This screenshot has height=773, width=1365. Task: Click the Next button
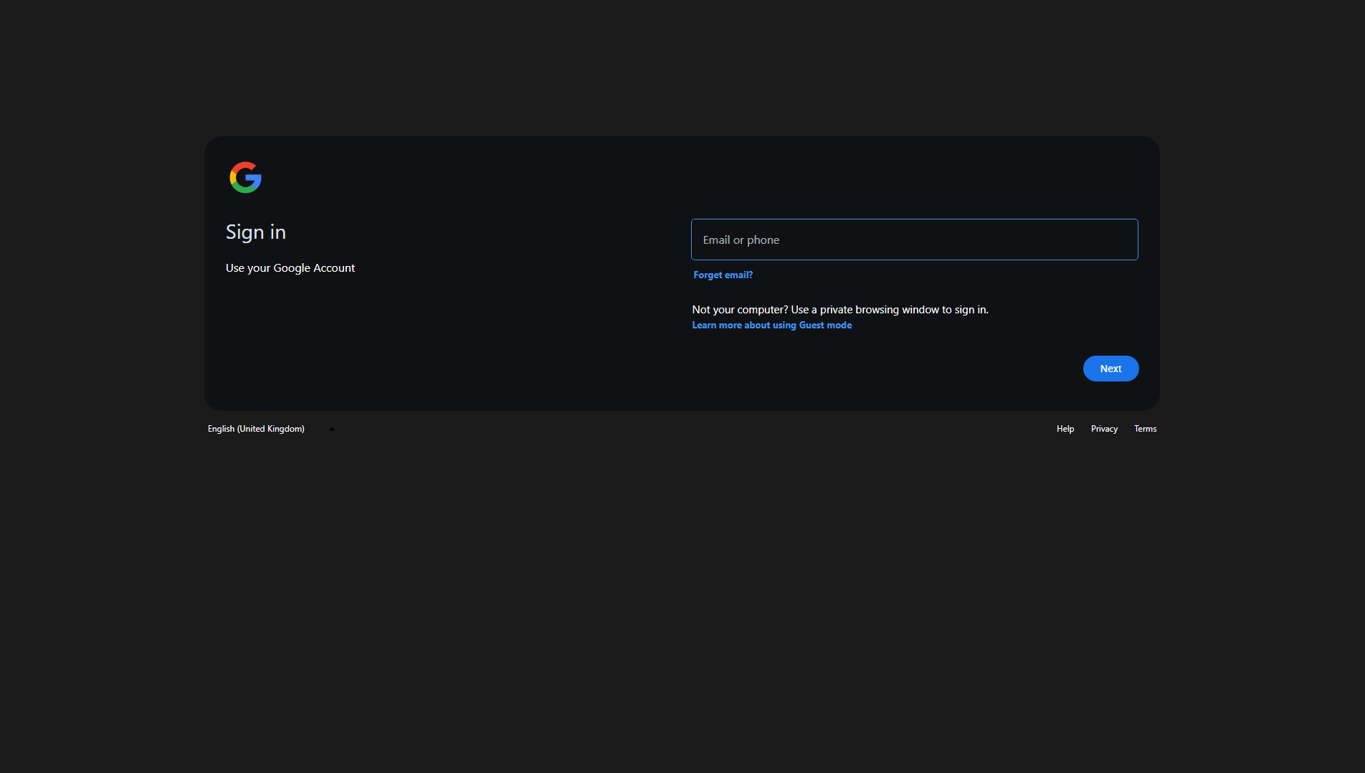click(1110, 369)
